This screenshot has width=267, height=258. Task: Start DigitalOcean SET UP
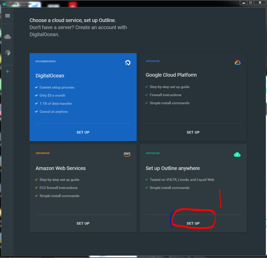[x=83, y=132]
